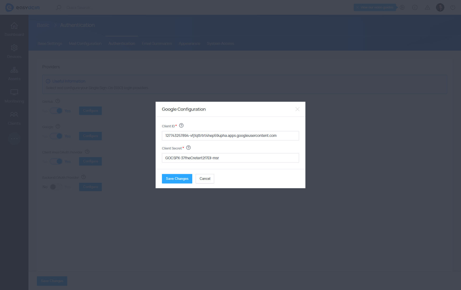Switch to Email Summaries tab

157,43
